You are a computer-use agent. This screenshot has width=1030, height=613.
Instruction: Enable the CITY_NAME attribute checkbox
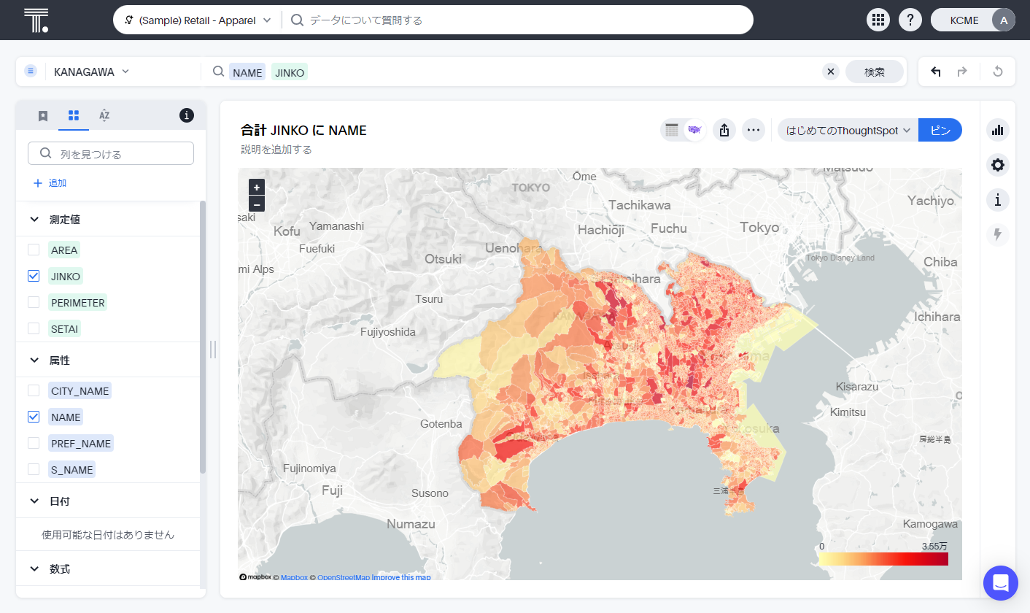34,391
